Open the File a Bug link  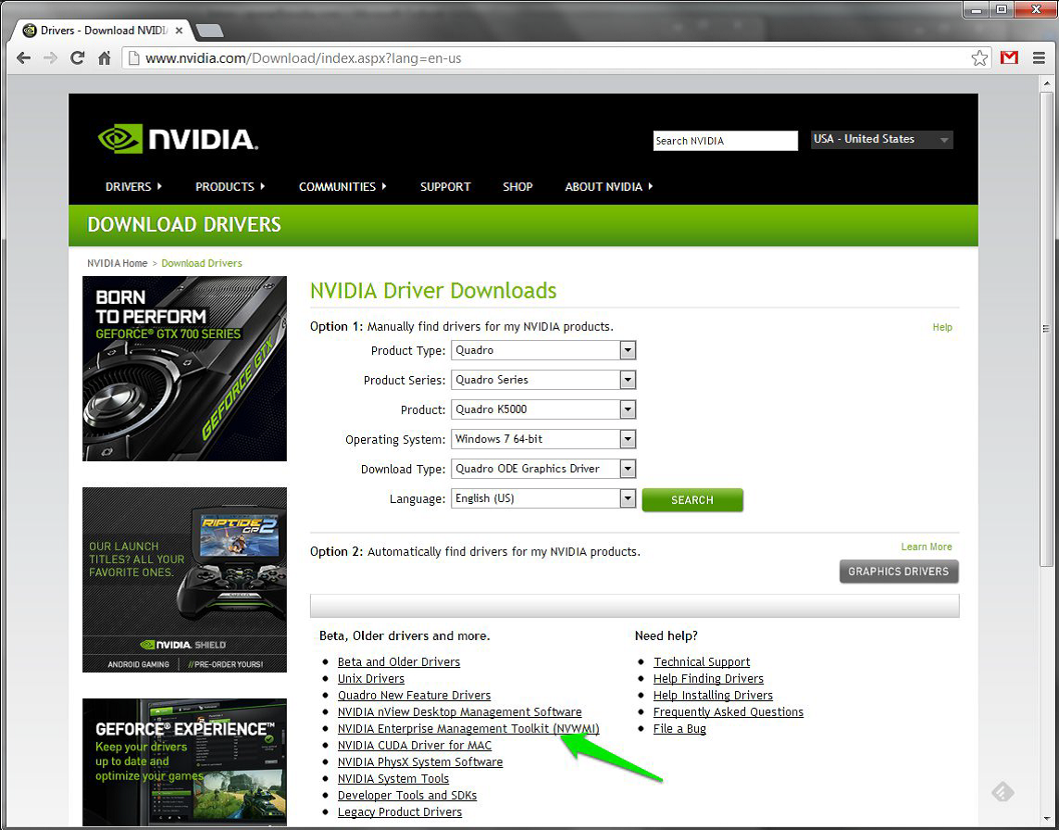[679, 729]
